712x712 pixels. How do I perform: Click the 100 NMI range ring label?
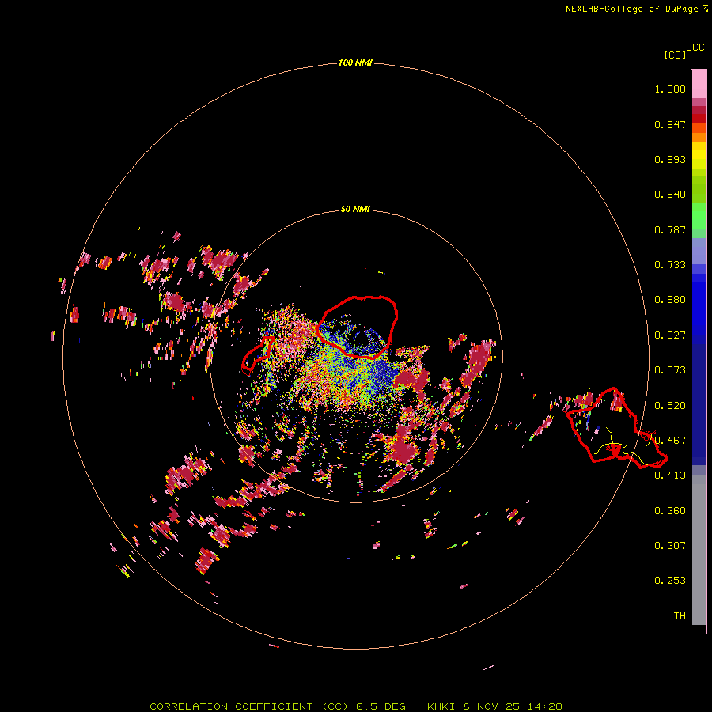(355, 62)
